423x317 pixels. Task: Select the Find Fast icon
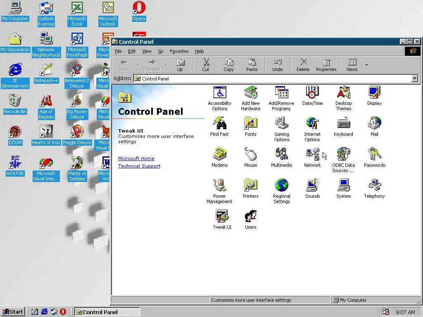[x=219, y=127]
